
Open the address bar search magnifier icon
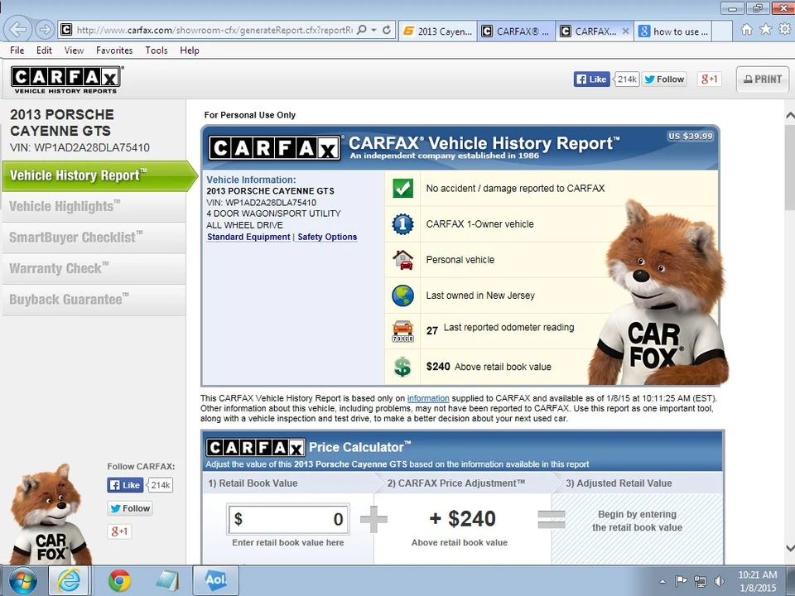pyautogui.click(x=362, y=30)
